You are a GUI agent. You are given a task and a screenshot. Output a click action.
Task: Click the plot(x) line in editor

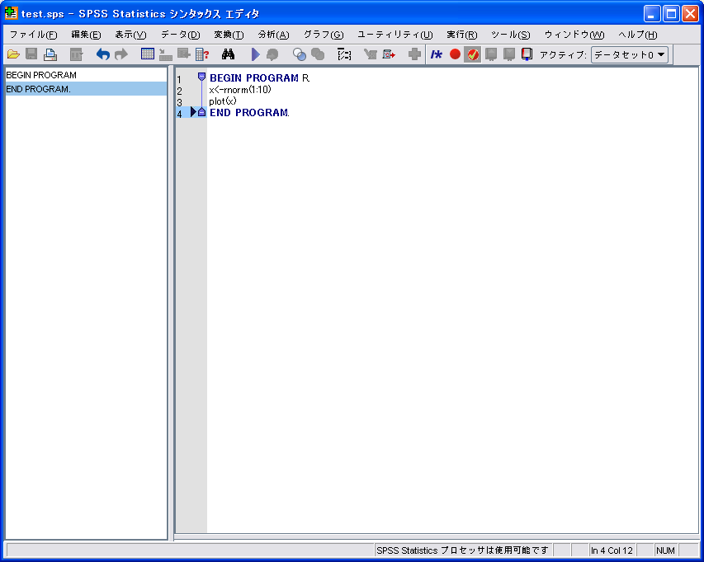(223, 101)
